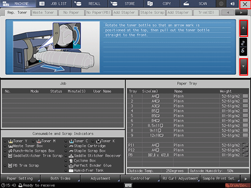Screen dimensions: 251x188
Task: Select the No Paper(PB) help tab
Action: click(98, 13)
